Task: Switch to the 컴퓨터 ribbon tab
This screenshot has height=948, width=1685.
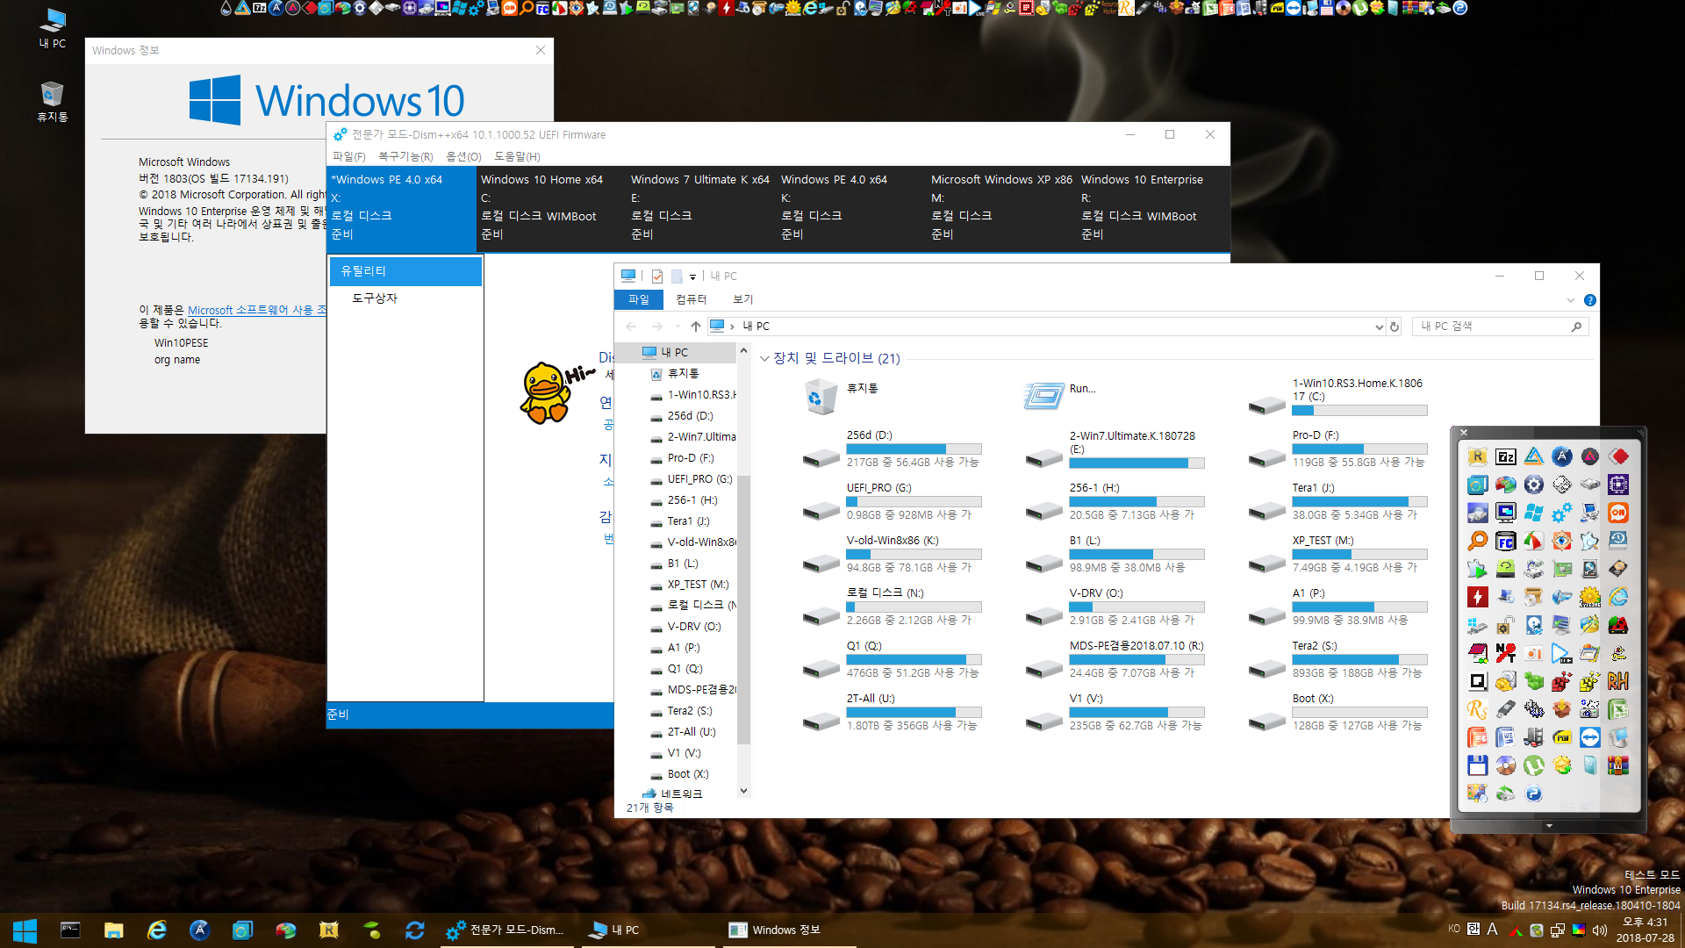Action: pyautogui.click(x=691, y=299)
